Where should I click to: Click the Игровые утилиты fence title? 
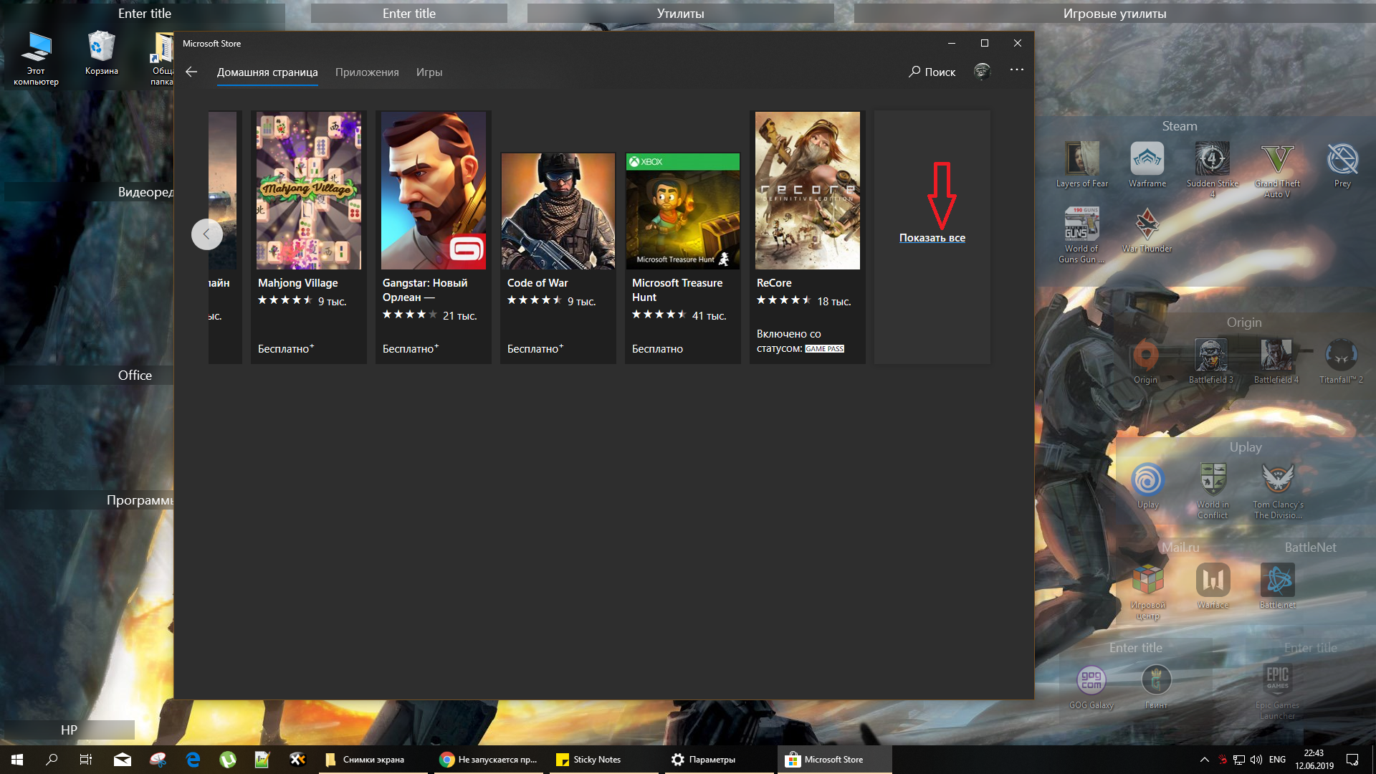(x=1114, y=14)
